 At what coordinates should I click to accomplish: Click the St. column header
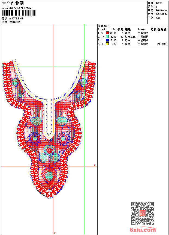click(x=114, y=30)
